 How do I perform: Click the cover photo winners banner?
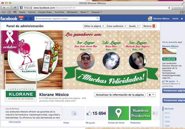click(x=111, y=60)
